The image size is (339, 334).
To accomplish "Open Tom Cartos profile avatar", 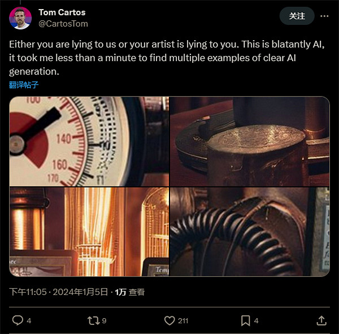I will pos(20,18).
